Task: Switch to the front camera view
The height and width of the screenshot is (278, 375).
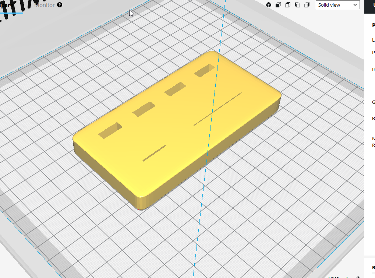Action: 278,5
